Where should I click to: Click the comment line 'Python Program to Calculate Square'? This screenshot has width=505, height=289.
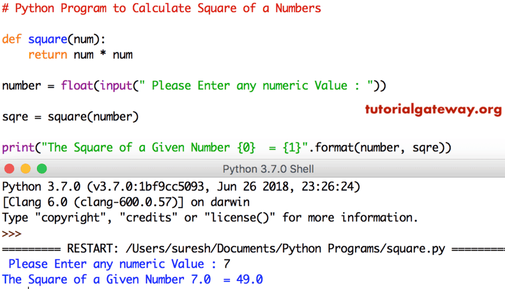coord(161,8)
